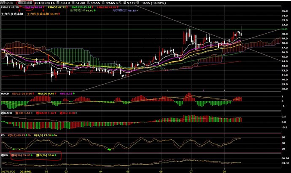The image size is (291, 173).
Task: Click the white 主力作多成本線 label
Action: [12, 14]
